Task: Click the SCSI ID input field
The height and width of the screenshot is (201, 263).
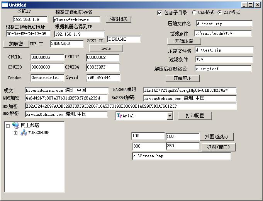Action: (124, 39)
